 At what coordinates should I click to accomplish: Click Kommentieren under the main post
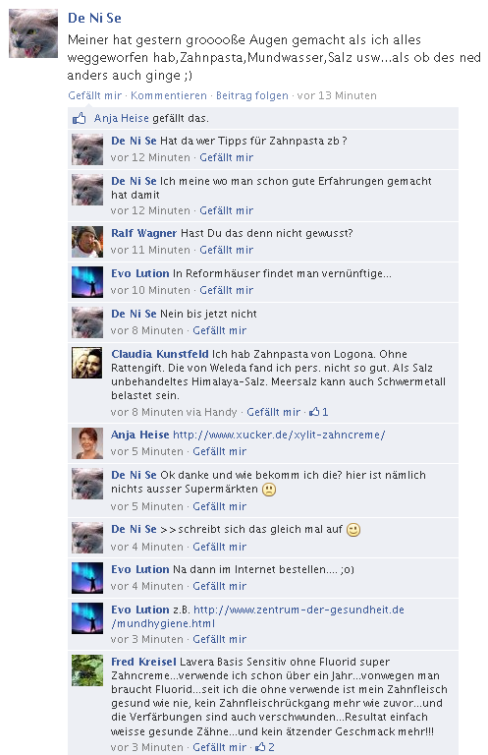coord(169,95)
